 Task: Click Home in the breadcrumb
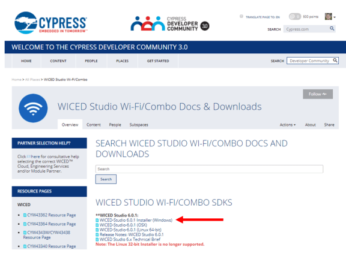click(17, 80)
